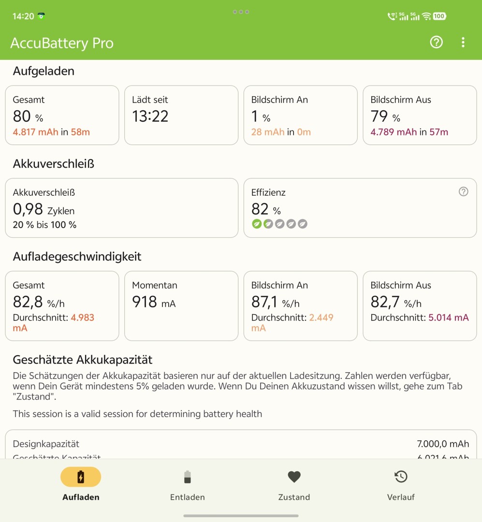The height and width of the screenshot is (522, 482).
Task: Tap the Verlauf history clock icon
Action: [401, 477]
